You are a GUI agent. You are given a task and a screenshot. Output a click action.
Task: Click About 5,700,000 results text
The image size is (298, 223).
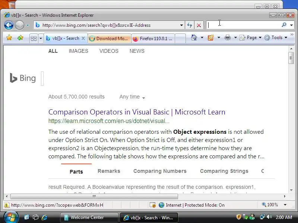click(x=76, y=97)
